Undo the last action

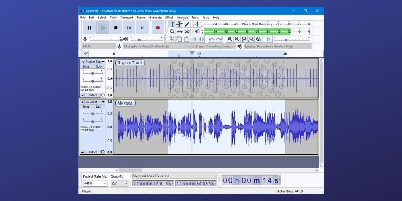pyautogui.click(x=211, y=39)
